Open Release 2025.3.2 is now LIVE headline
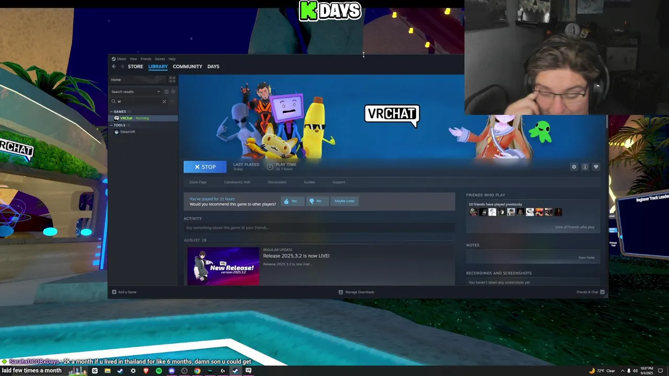This screenshot has height=376, width=669. coord(296,256)
